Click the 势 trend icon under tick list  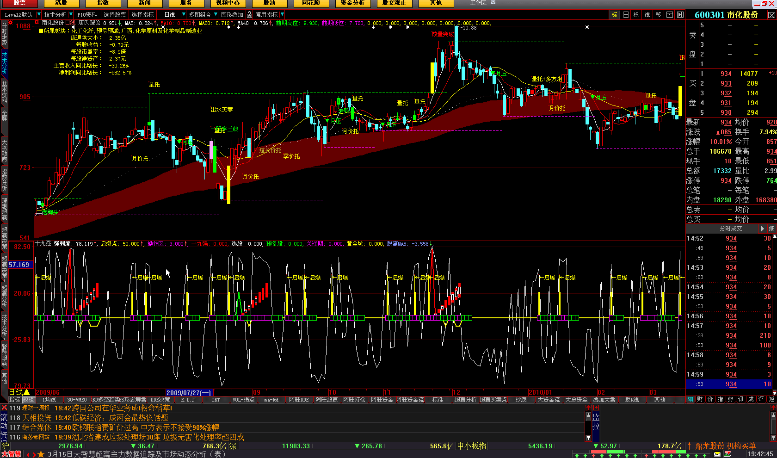pyautogui.click(x=731, y=399)
